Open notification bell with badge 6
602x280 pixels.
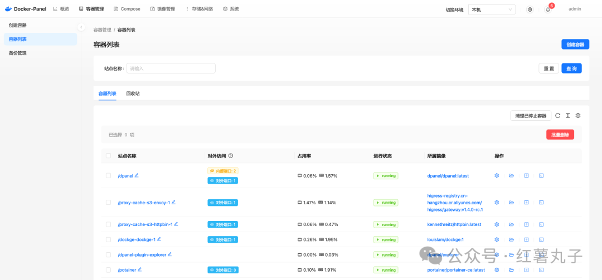(548, 9)
